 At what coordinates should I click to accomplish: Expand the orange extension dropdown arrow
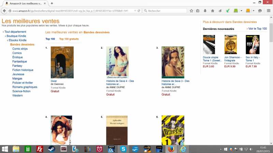pyautogui.click(x=254, y=11)
